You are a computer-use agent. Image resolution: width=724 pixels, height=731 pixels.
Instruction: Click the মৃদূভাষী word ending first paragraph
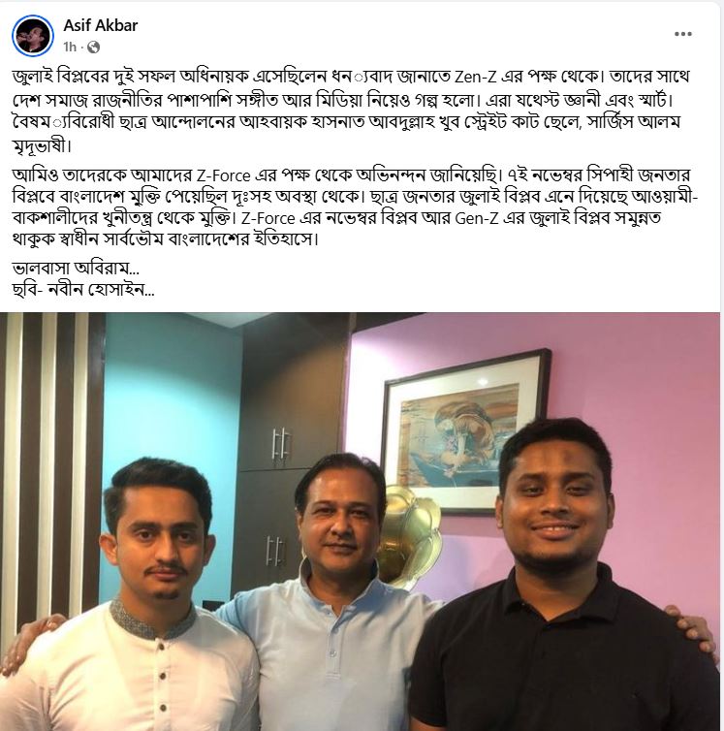pos(42,146)
